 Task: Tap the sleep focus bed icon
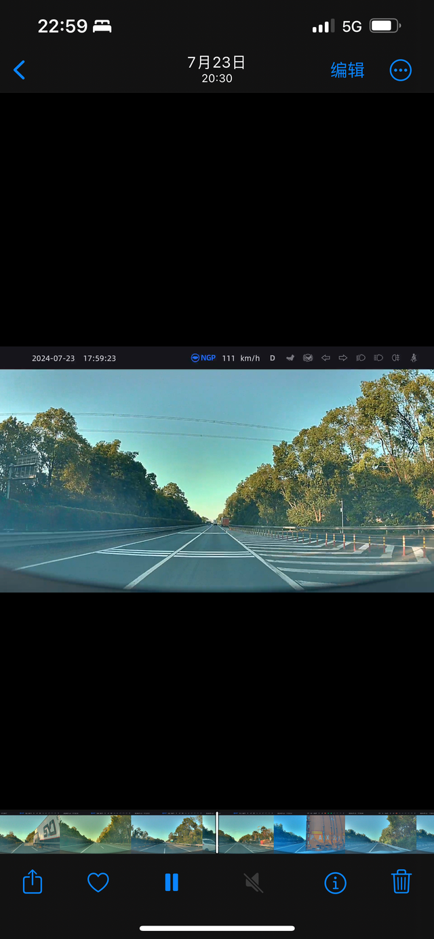102,26
